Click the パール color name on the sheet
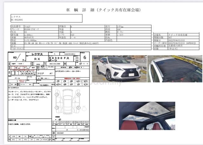Screen dimensions: 203x145 pos(17,78)
